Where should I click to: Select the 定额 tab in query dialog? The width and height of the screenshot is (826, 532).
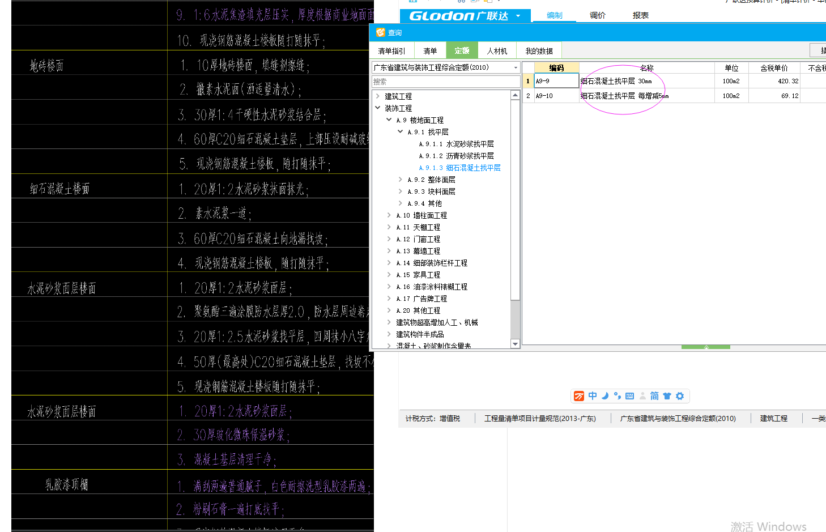pos(462,51)
